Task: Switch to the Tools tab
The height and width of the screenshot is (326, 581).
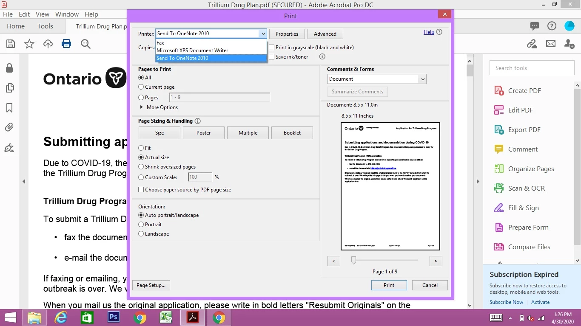Action: [45, 26]
